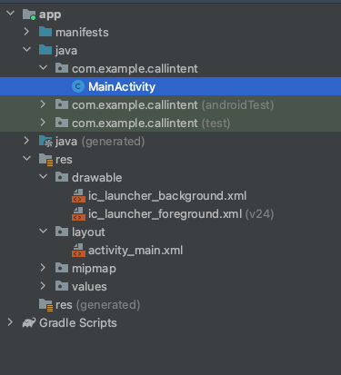This screenshot has width=341, height=375.
Task: Select the res (generated) label
Action: click(x=98, y=305)
